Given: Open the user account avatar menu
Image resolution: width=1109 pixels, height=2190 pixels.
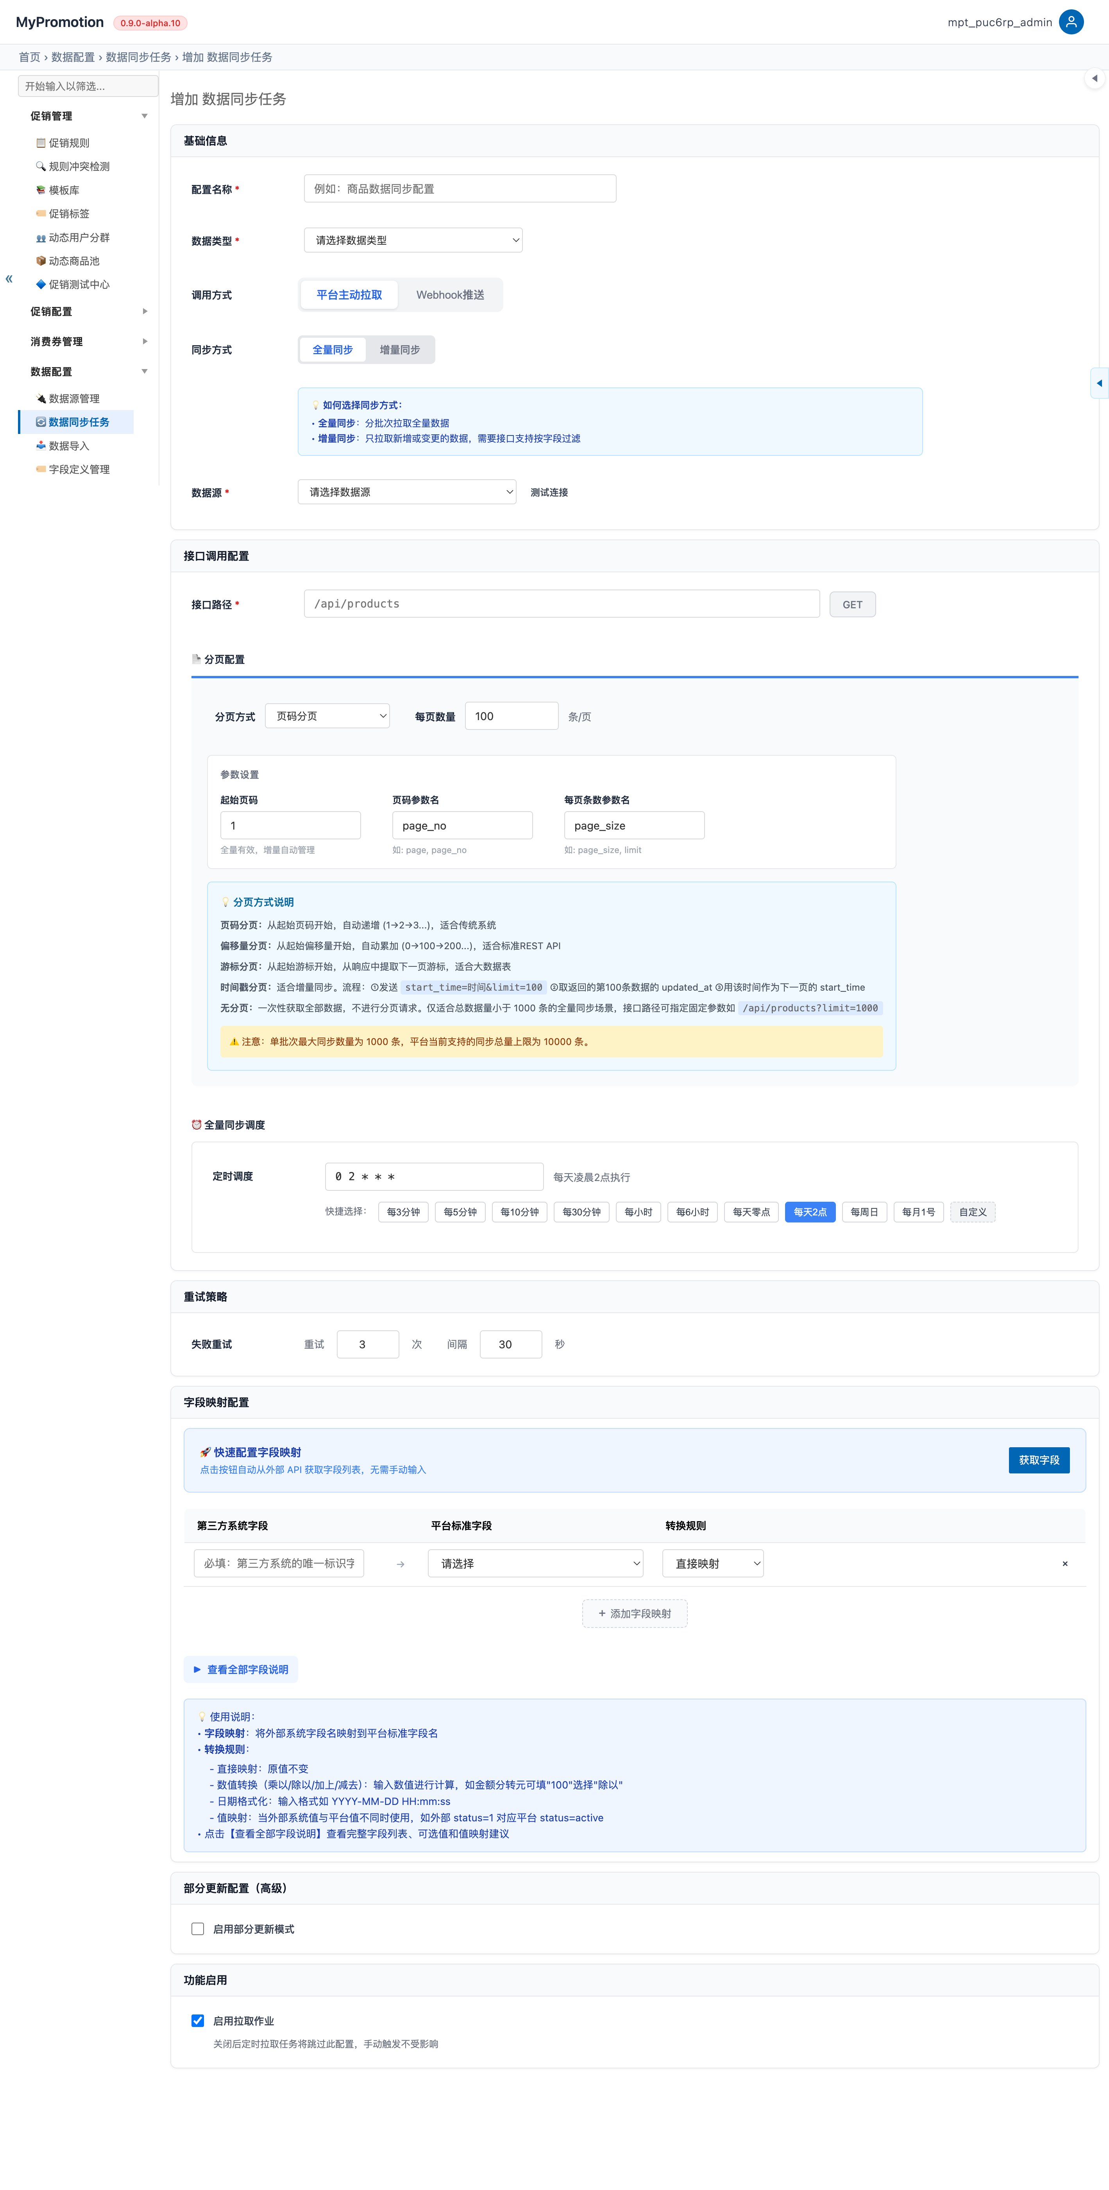Looking at the screenshot, I should point(1071,22).
